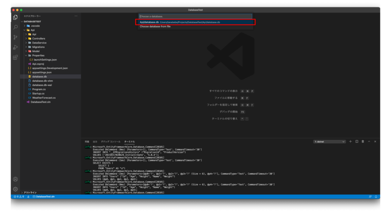This screenshot has width=391, height=213.
Task: Click the feedback icon in status bar
Action: tap(370, 196)
